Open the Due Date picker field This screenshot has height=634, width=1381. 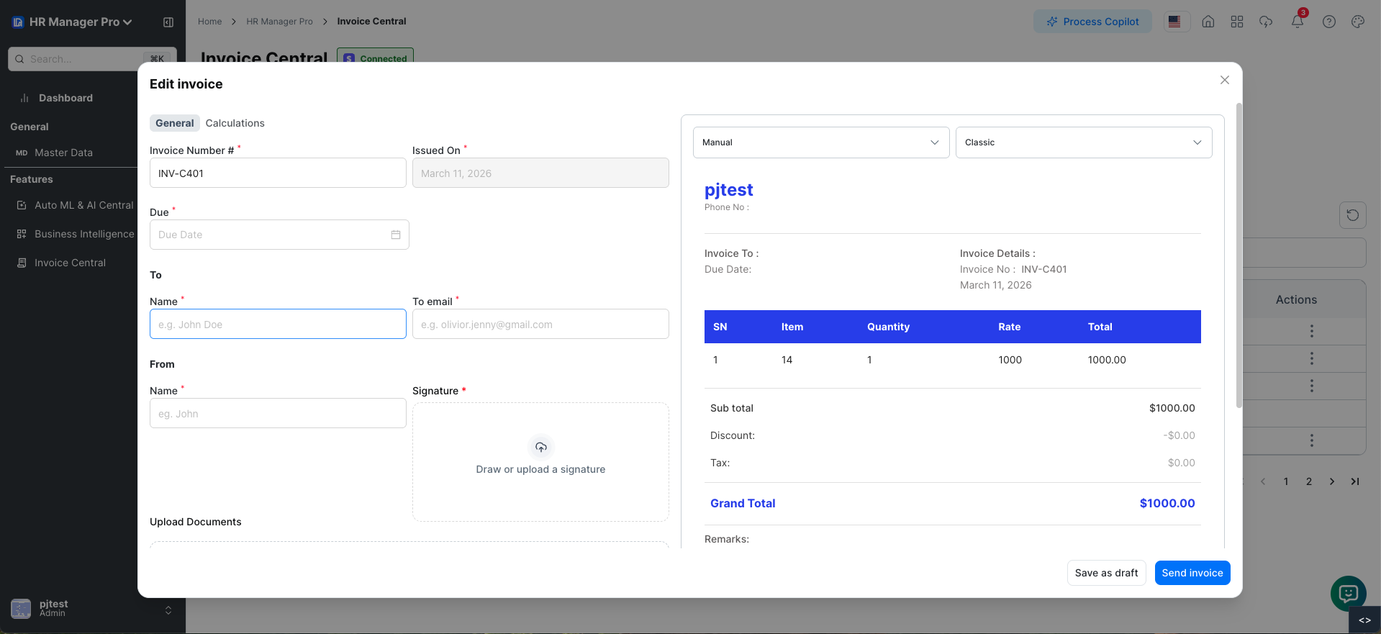coord(279,235)
